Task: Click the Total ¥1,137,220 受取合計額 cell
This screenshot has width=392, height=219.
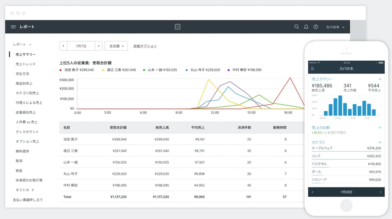Action: tap(118, 197)
